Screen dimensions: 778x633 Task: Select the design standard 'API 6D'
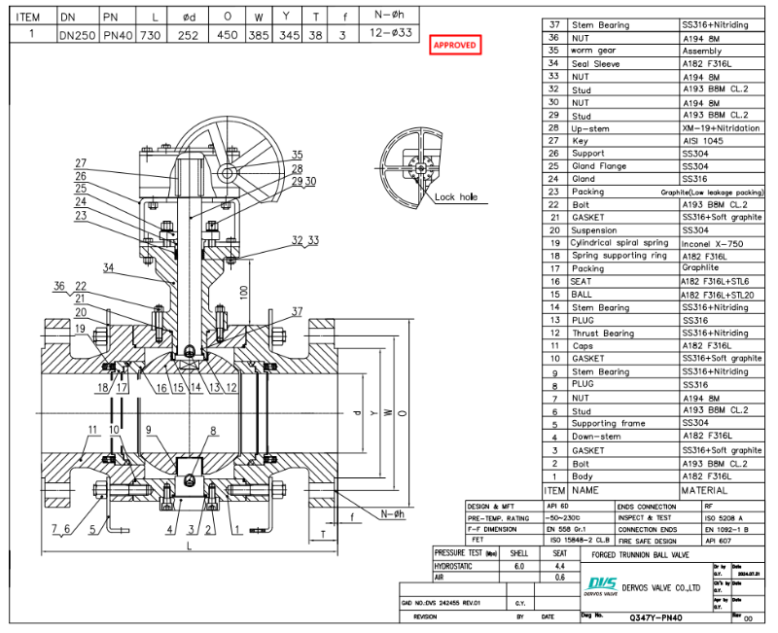point(557,507)
